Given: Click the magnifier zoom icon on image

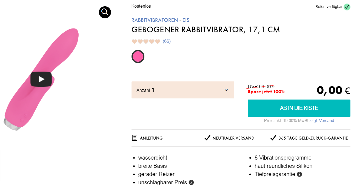Looking at the screenshot, I should pos(105,12).
